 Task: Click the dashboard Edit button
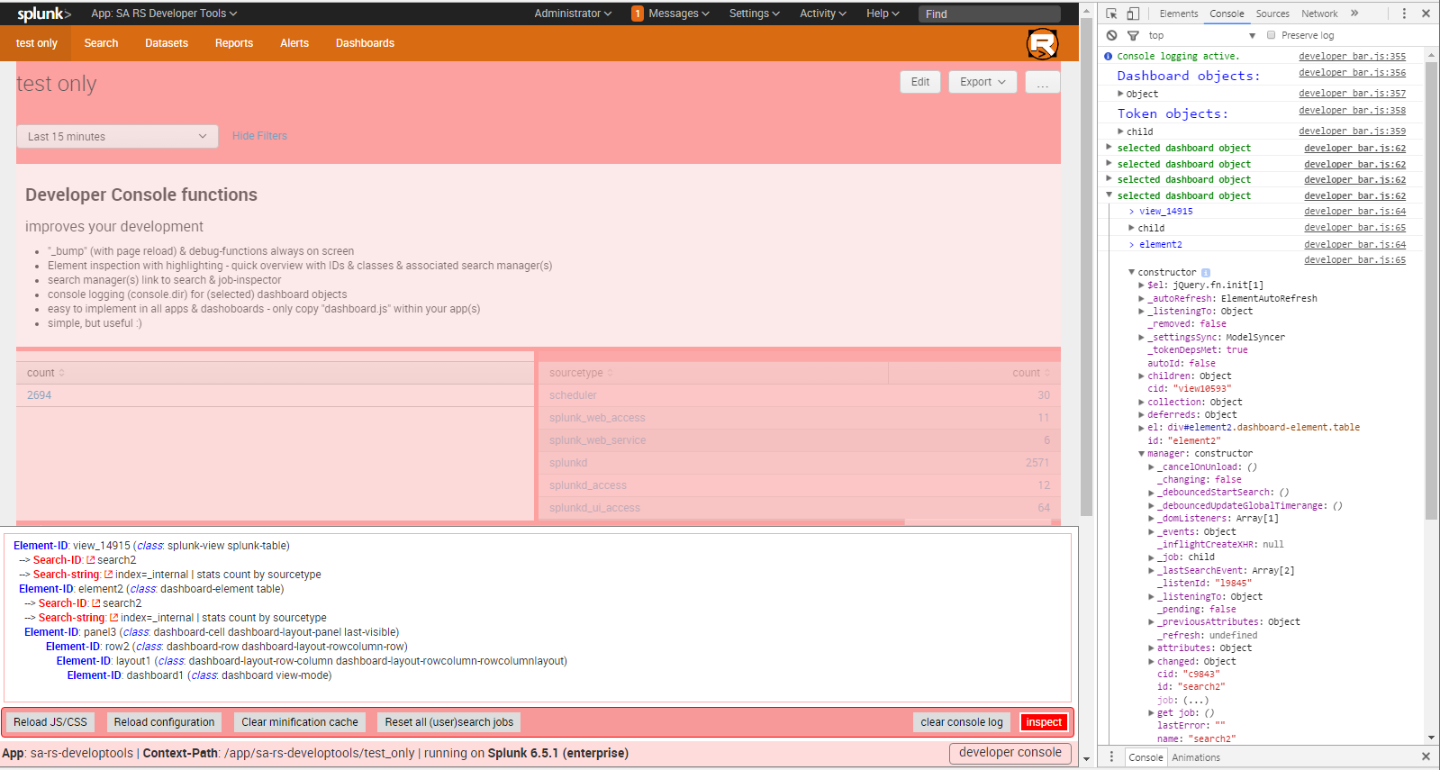click(920, 82)
